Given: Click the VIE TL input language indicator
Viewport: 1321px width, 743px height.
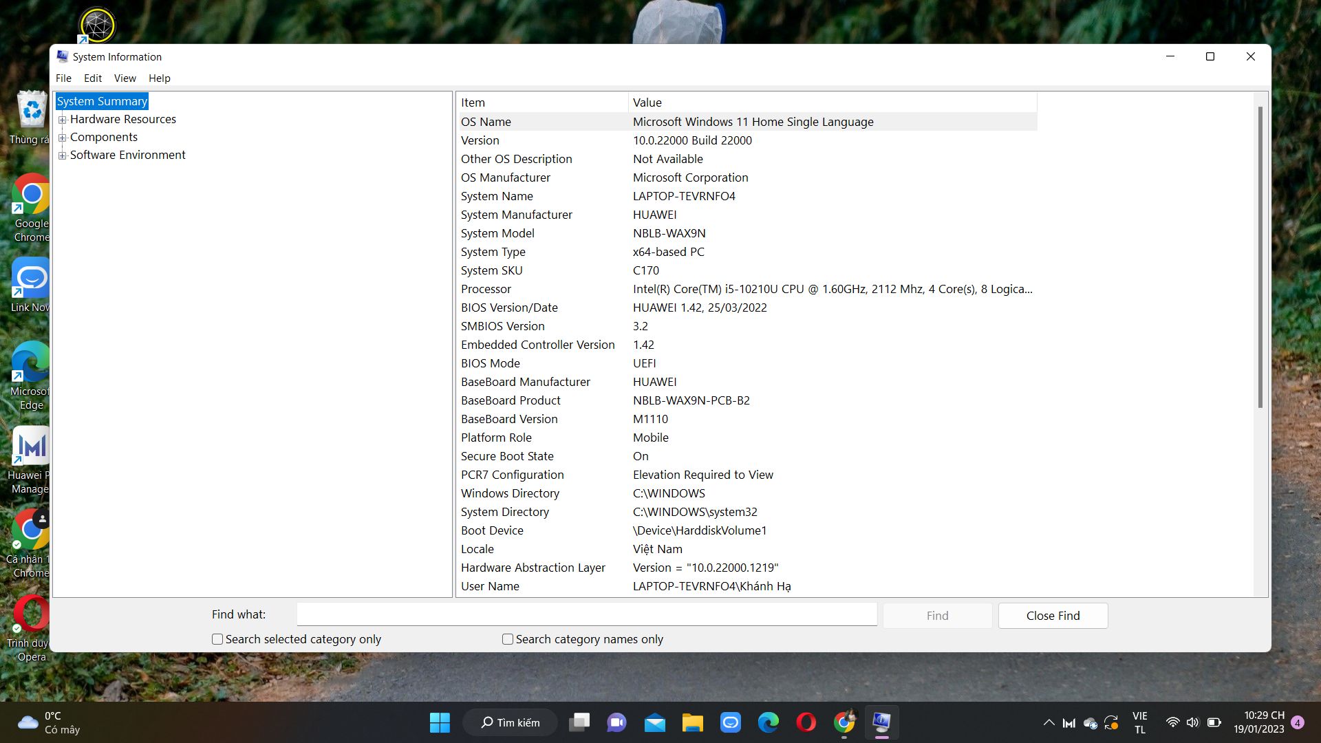Looking at the screenshot, I should pos(1140,722).
